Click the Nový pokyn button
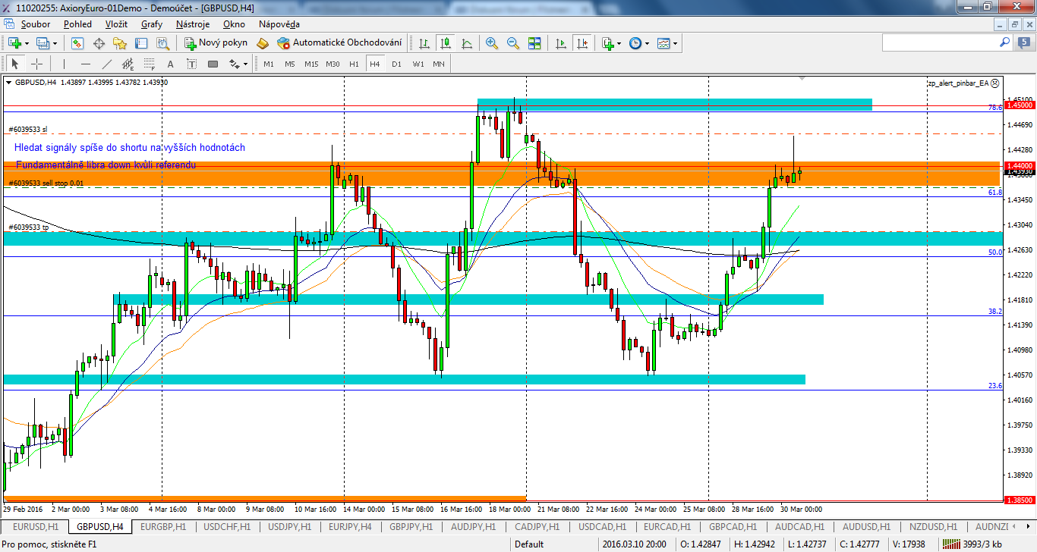Viewport: 1037px width, 552px height. tap(216, 43)
